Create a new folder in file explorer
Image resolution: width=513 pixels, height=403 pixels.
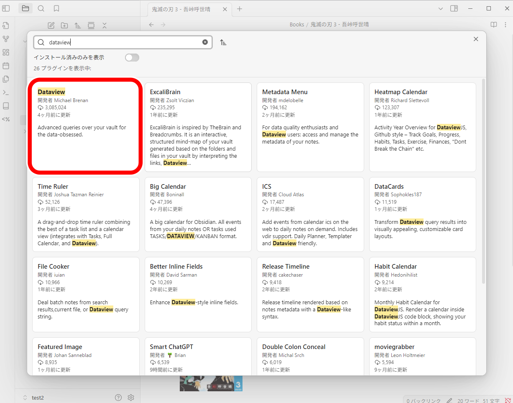coord(64,26)
